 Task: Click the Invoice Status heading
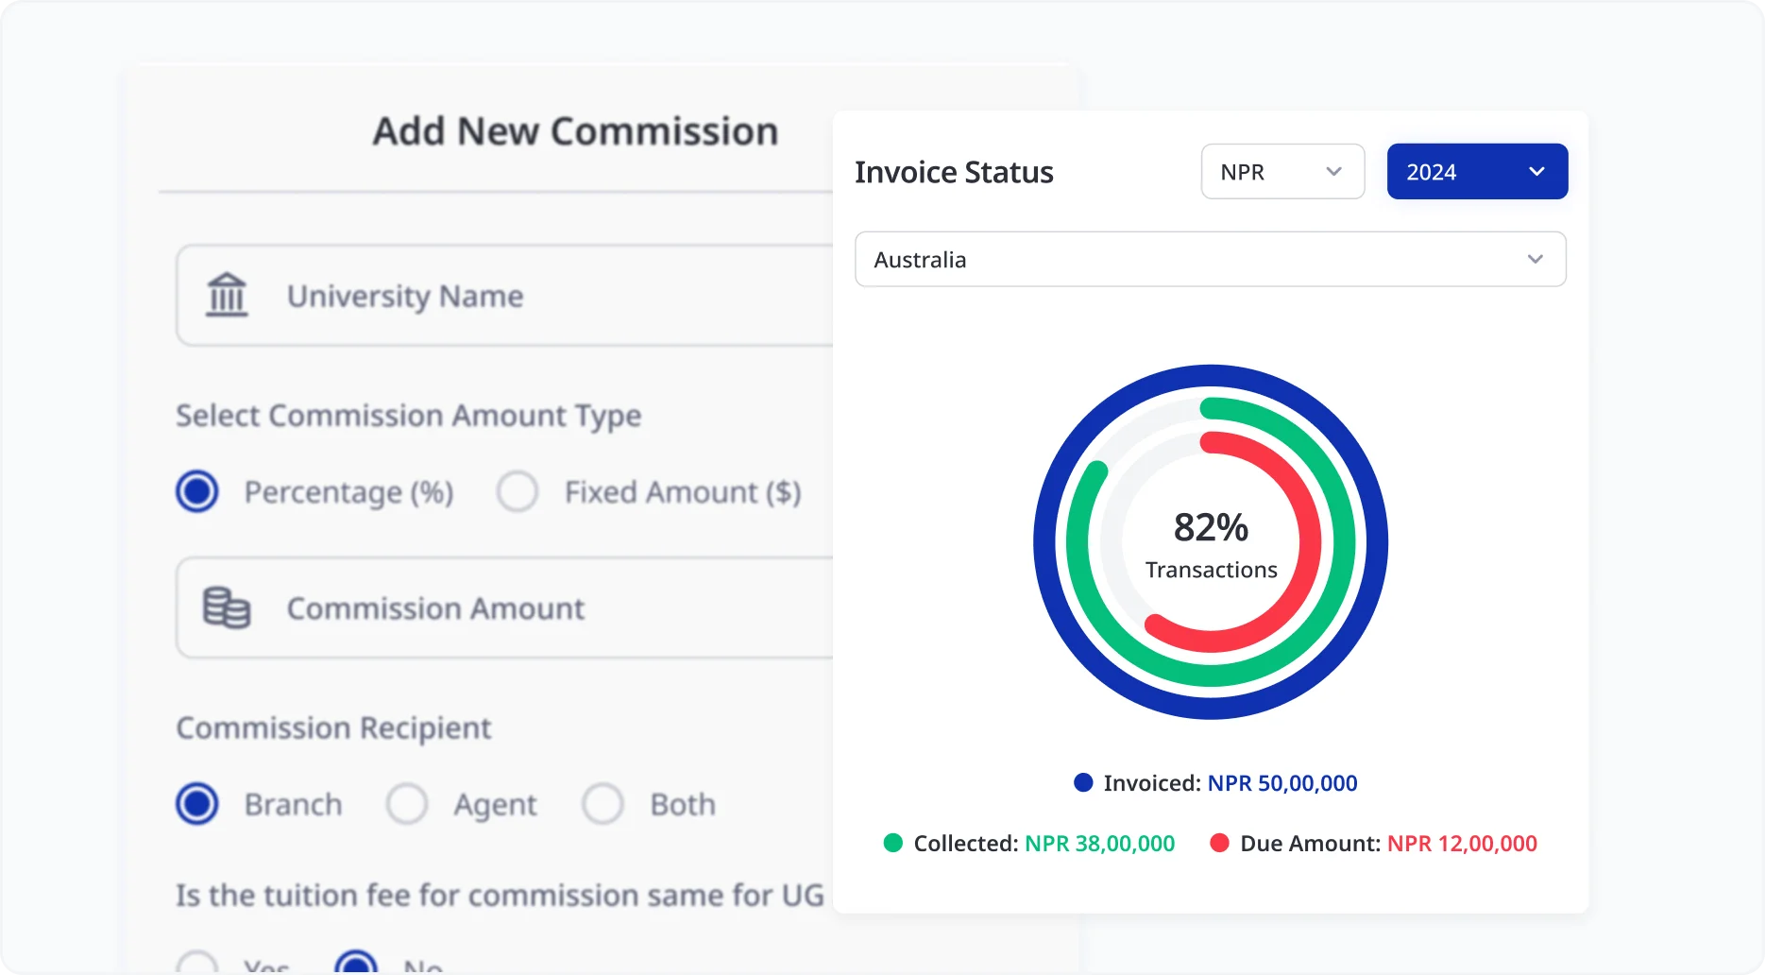(x=954, y=171)
